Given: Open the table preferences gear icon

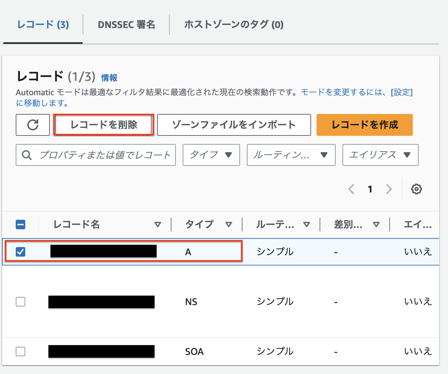Looking at the screenshot, I should pos(417,189).
